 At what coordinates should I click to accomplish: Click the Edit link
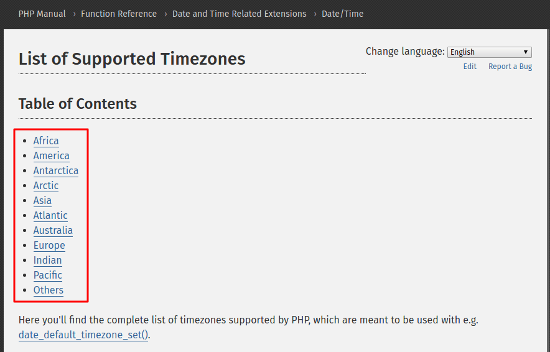tap(470, 67)
